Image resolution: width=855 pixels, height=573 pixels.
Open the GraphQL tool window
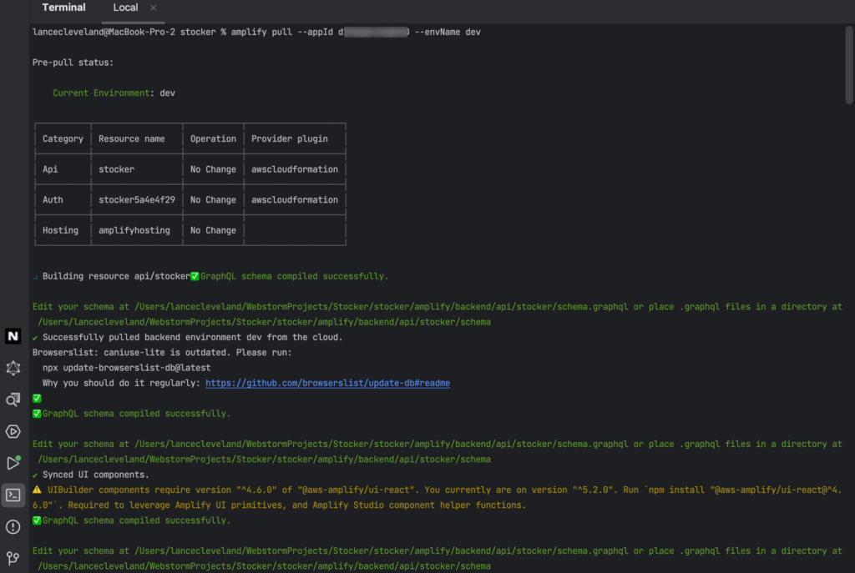tap(13, 368)
